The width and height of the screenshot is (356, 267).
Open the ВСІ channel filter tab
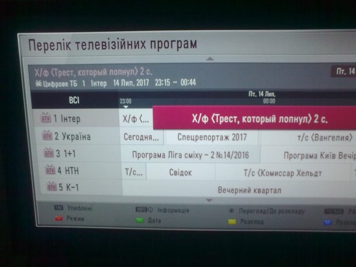tap(75, 100)
